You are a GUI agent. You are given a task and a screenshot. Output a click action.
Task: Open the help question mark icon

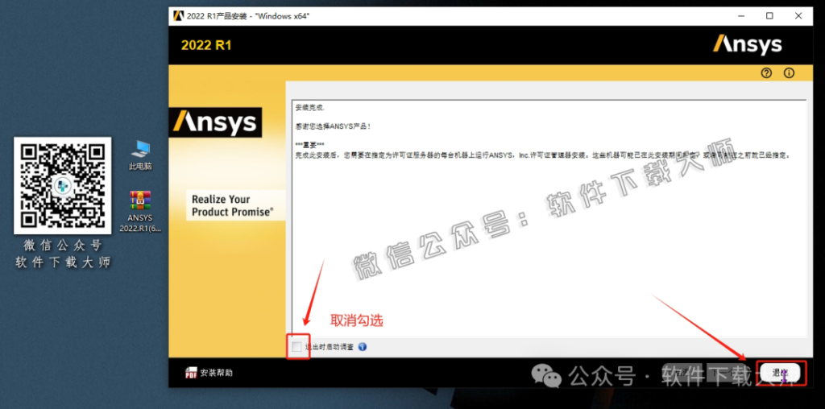click(x=766, y=73)
